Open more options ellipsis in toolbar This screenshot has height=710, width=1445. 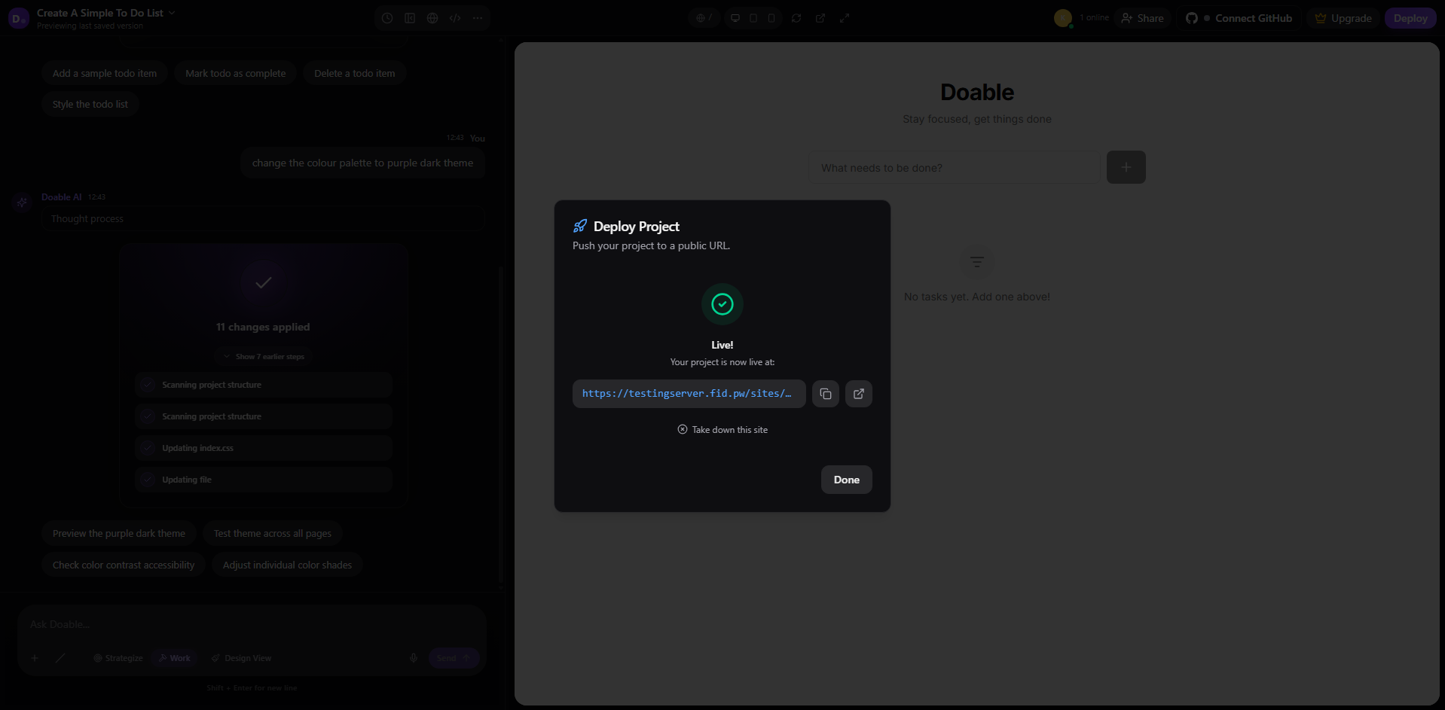tap(478, 18)
